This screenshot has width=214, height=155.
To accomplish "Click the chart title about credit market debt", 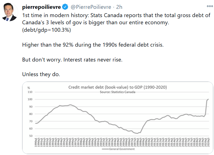I will pos(117,87).
